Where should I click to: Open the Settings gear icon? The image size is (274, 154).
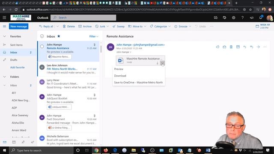233,18
